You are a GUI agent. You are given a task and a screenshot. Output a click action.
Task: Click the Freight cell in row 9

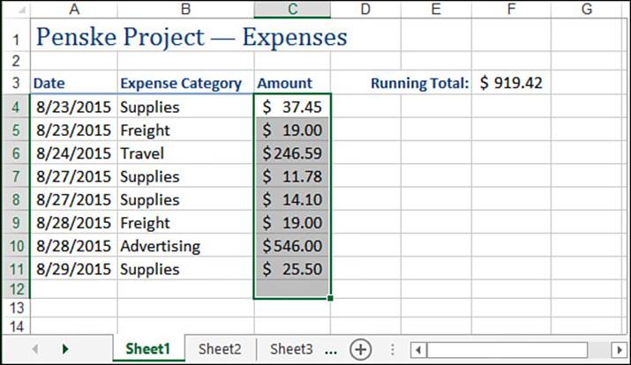pos(185,222)
